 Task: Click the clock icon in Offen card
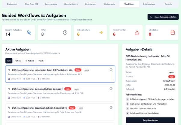65,33
